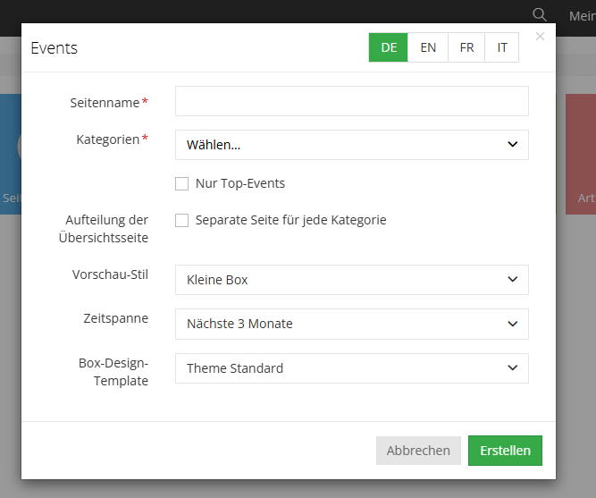This screenshot has width=596, height=498.
Task: Switch to the FR language tab
Action: click(466, 47)
